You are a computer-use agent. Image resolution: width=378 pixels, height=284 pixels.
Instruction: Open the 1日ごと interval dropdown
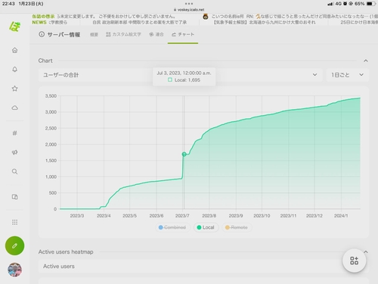(348, 75)
